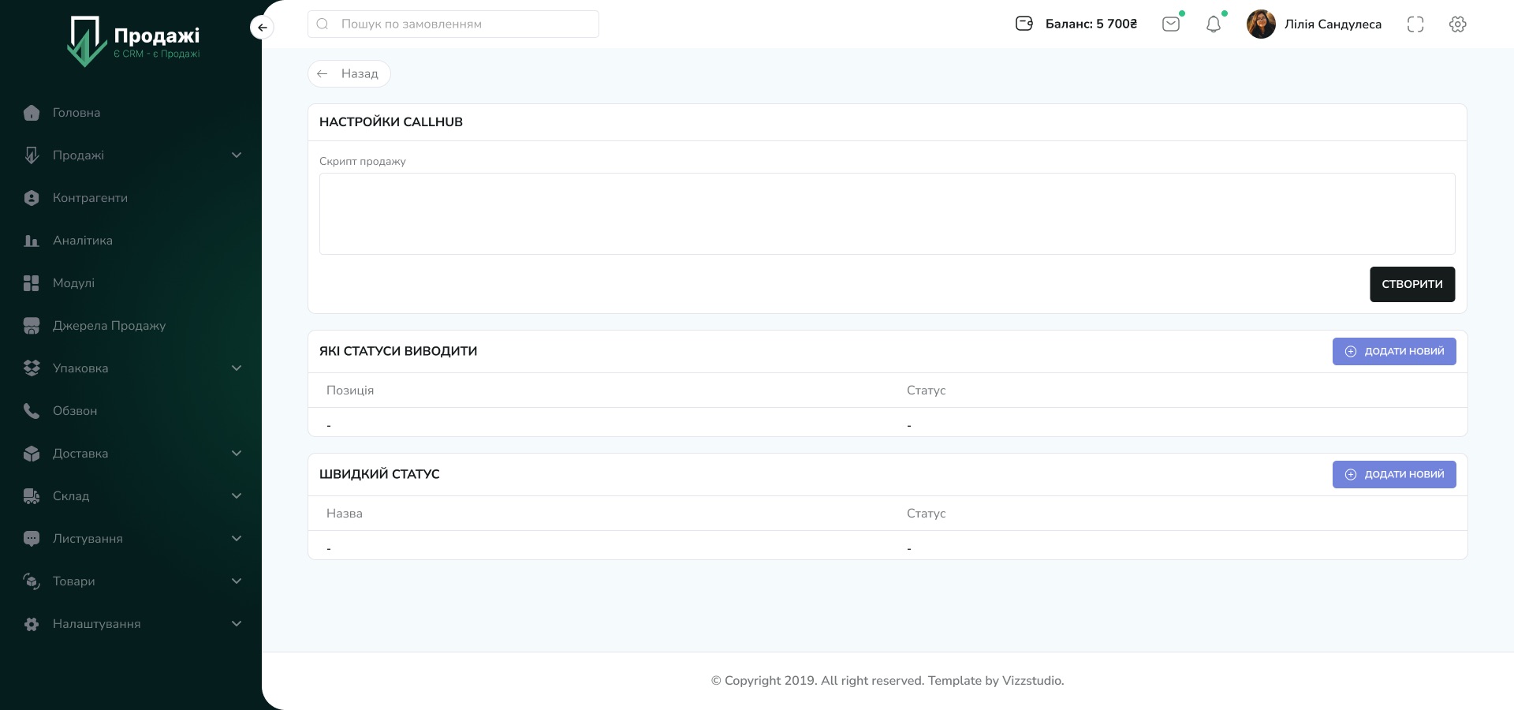Click user name Лілія Сандулеса
The width and height of the screenshot is (1514, 710).
coord(1333,24)
